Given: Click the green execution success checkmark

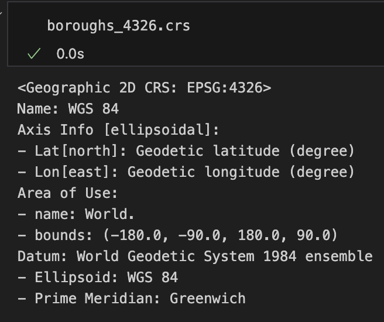Looking at the screenshot, I should tap(34, 54).
